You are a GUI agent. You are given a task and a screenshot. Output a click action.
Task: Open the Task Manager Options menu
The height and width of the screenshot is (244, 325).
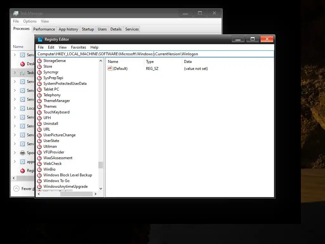tap(30, 21)
